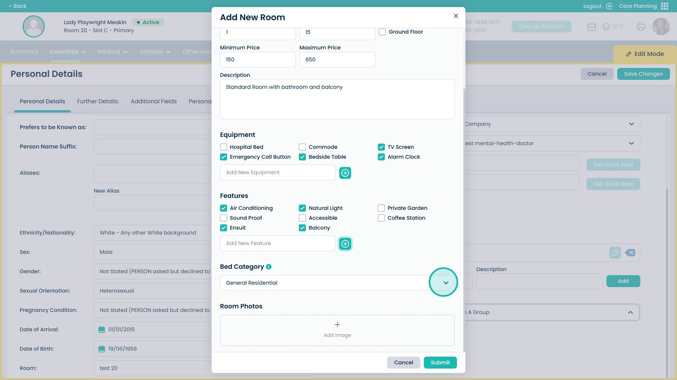This screenshot has width=677, height=380.
Task: Click the plus icon to add new feature
Action: [345, 244]
